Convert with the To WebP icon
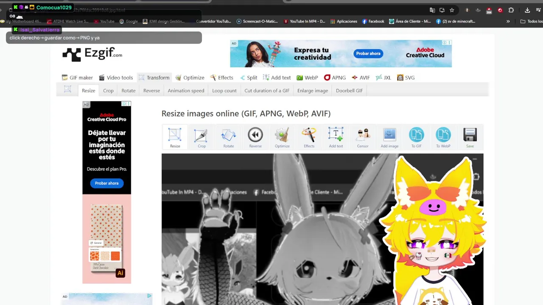Image resolution: width=543 pixels, height=305 pixels. (x=443, y=137)
